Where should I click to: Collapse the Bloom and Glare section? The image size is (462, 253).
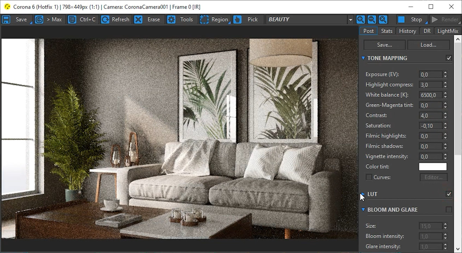[x=363, y=210]
